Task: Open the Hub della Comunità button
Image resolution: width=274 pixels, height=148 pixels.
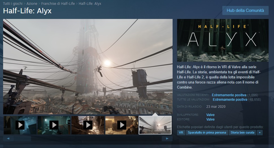Action: pyautogui.click(x=245, y=10)
